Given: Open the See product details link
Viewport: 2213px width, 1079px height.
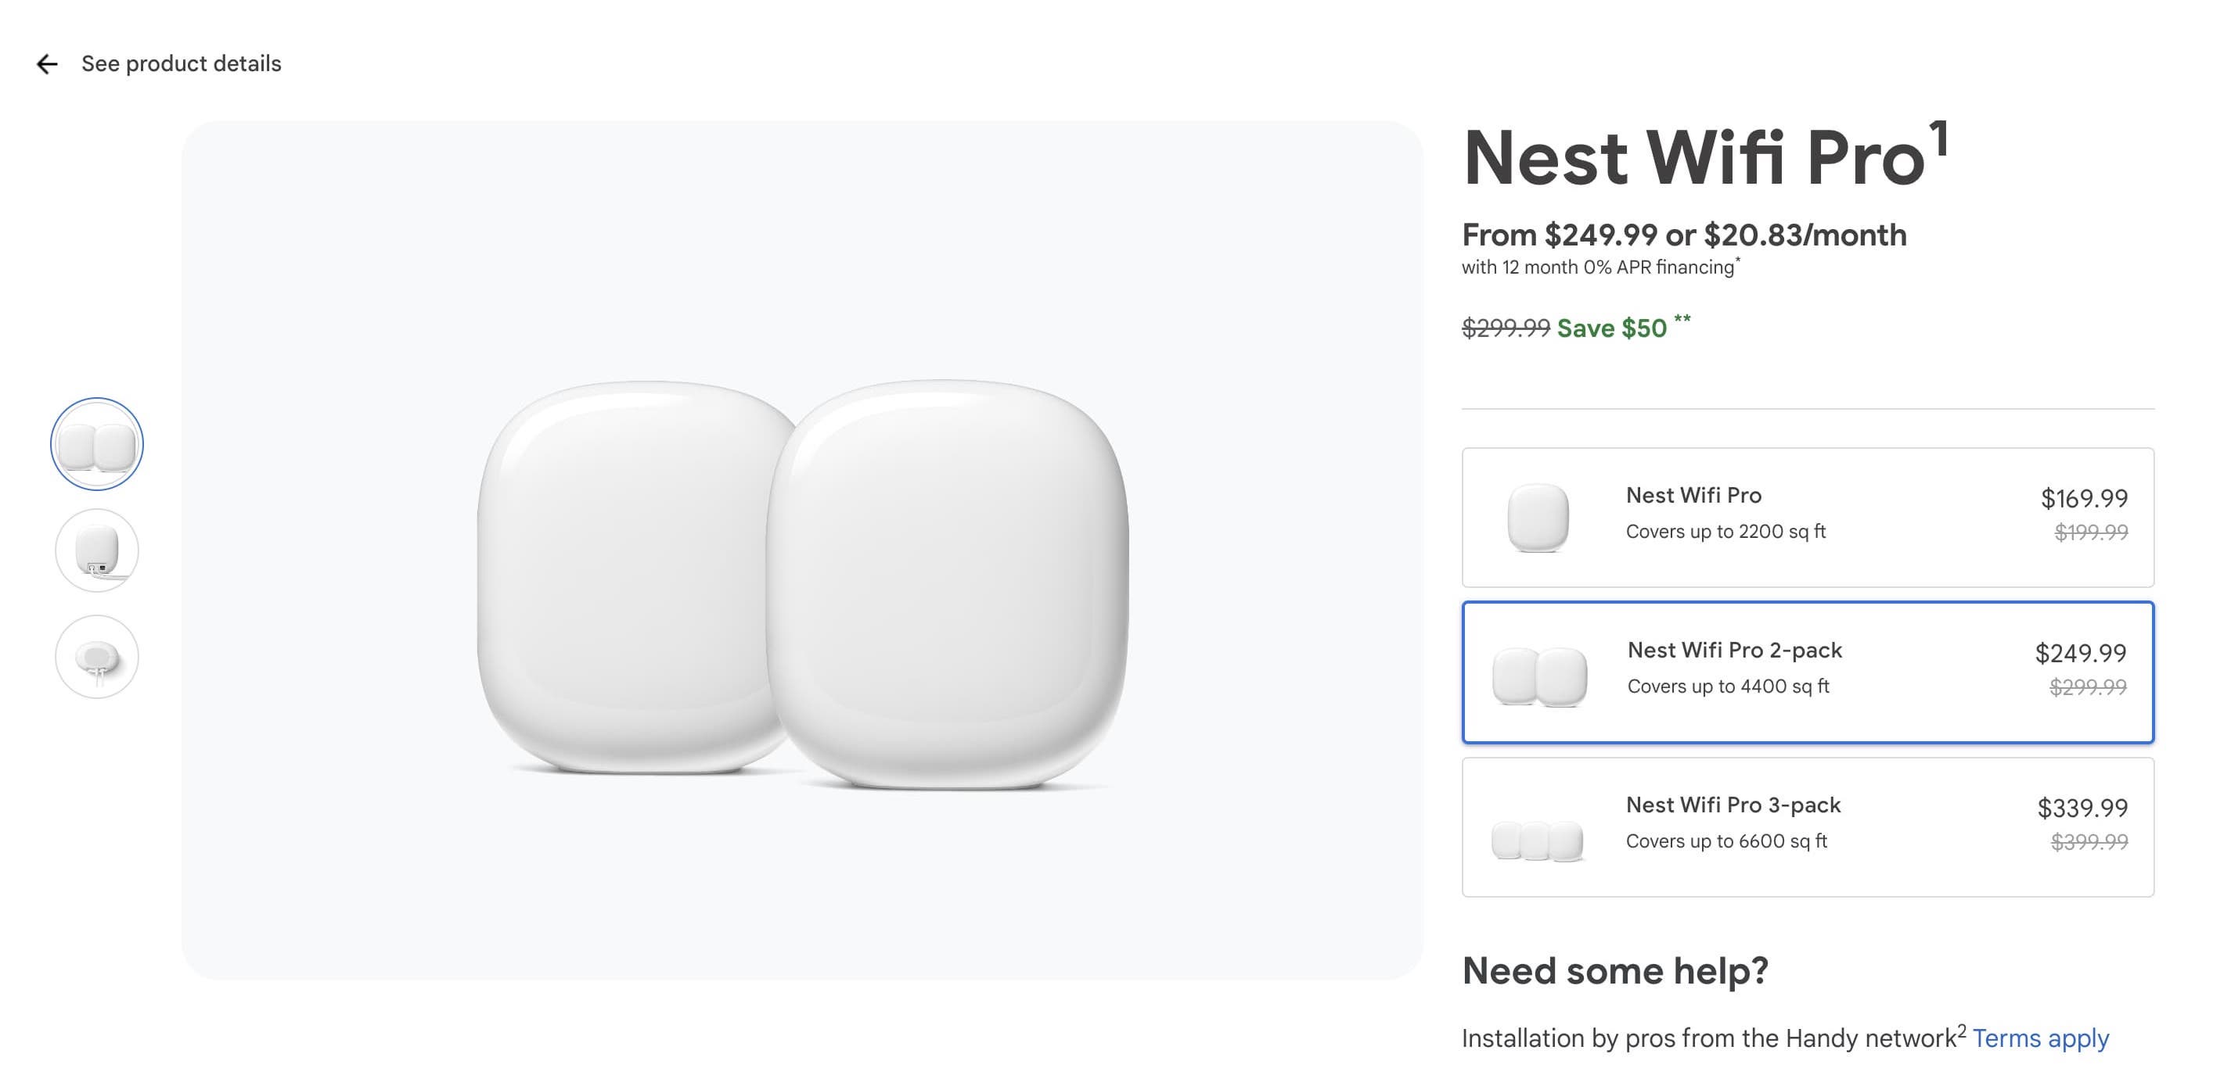Looking at the screenshot, I should (x=181, y=63).
